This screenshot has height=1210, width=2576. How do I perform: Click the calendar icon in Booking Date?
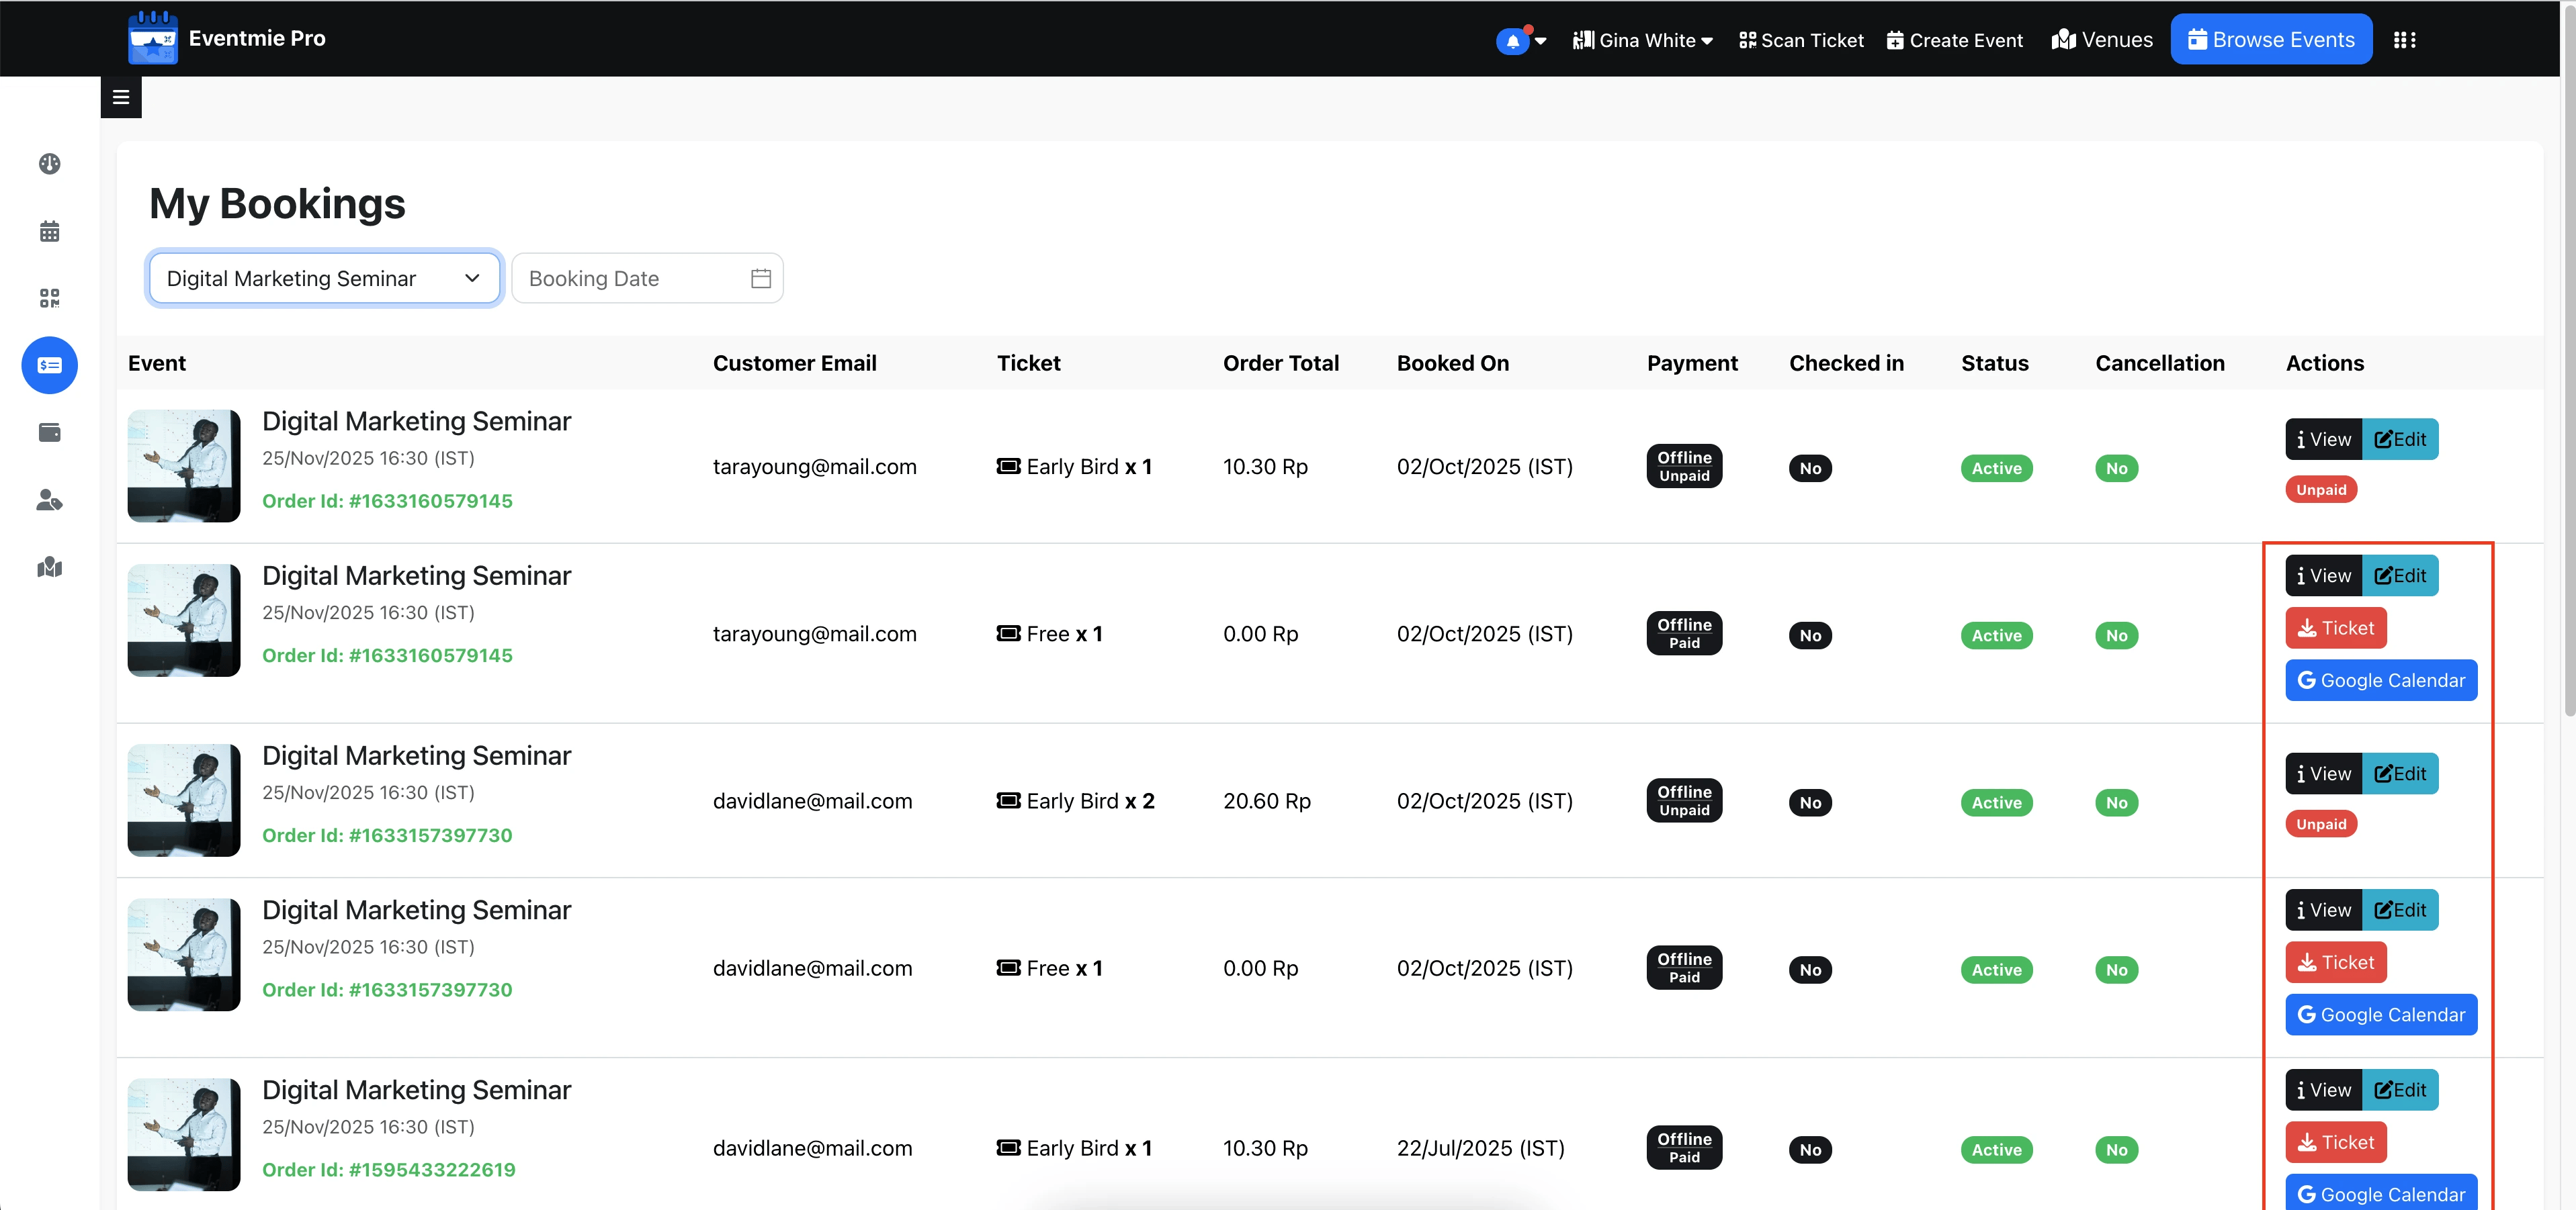[x=760, y=279]
